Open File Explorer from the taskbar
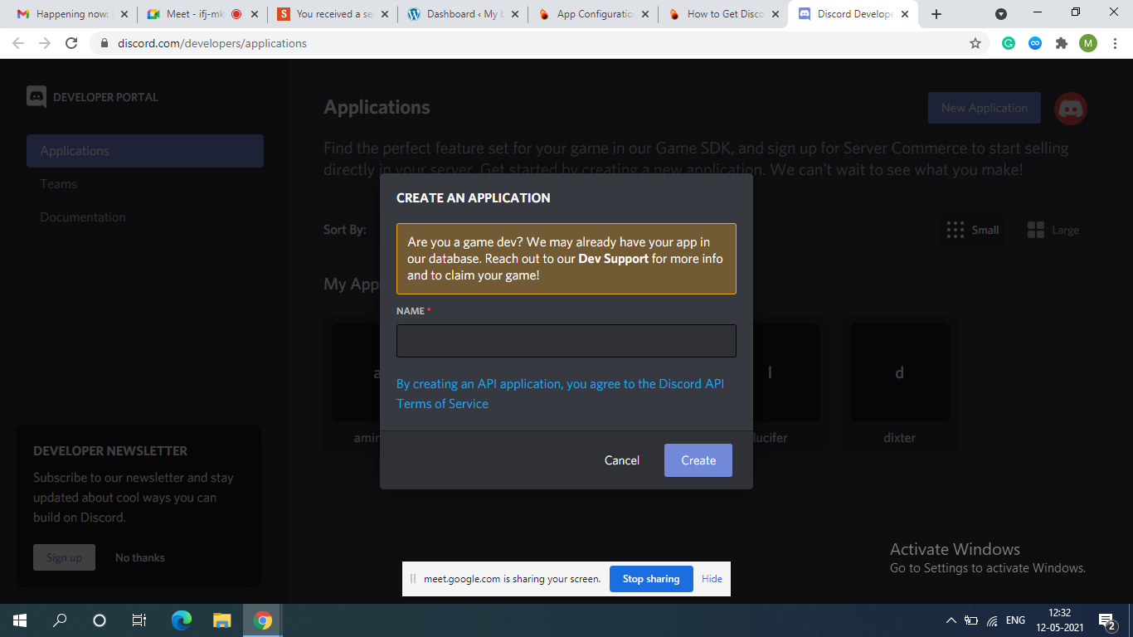 click(221, 620)
